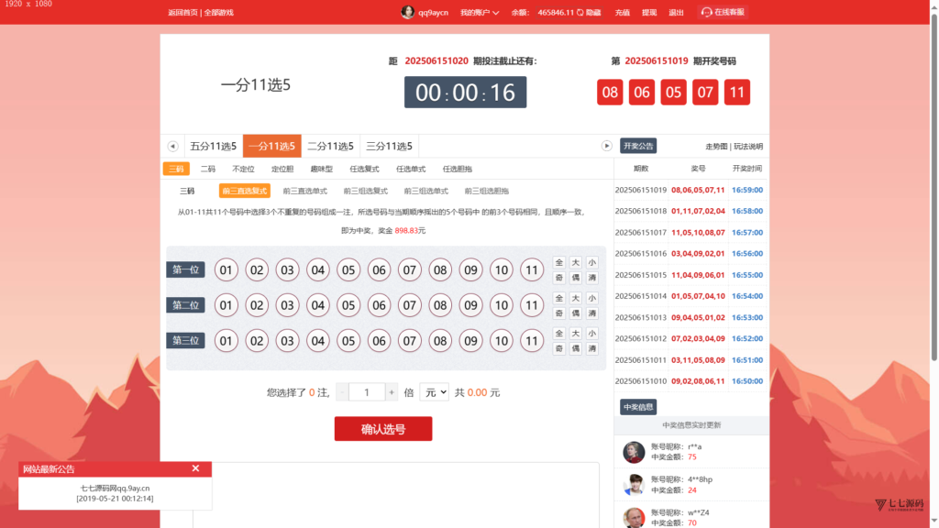This screenshot has height=528, width=939.
Task: Select ball 09 in 第三位 row
Action: 470,341
